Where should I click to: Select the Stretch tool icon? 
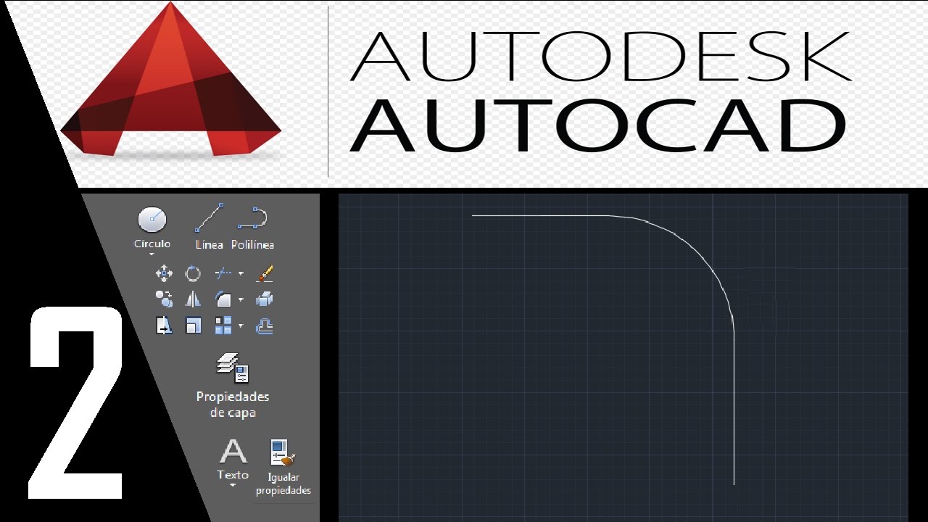coord(164,326)
